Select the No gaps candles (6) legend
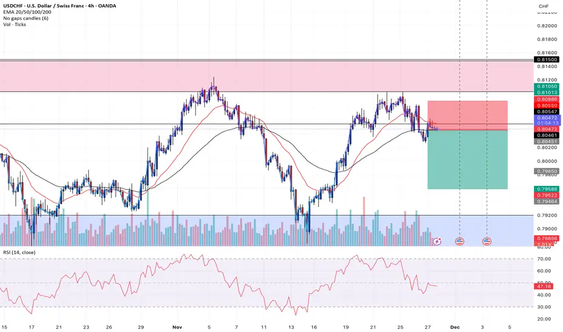Image resolution: width=563 pixels, height=332 pixels. [x=26, y=18]
